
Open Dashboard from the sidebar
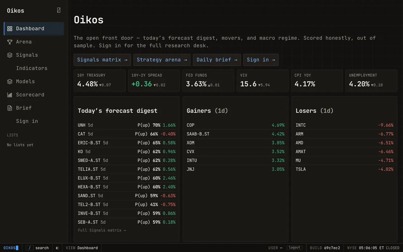click(x=34, y=29)
